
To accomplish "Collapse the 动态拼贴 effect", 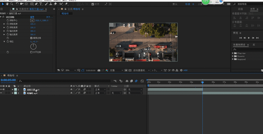I will [1, 17].
